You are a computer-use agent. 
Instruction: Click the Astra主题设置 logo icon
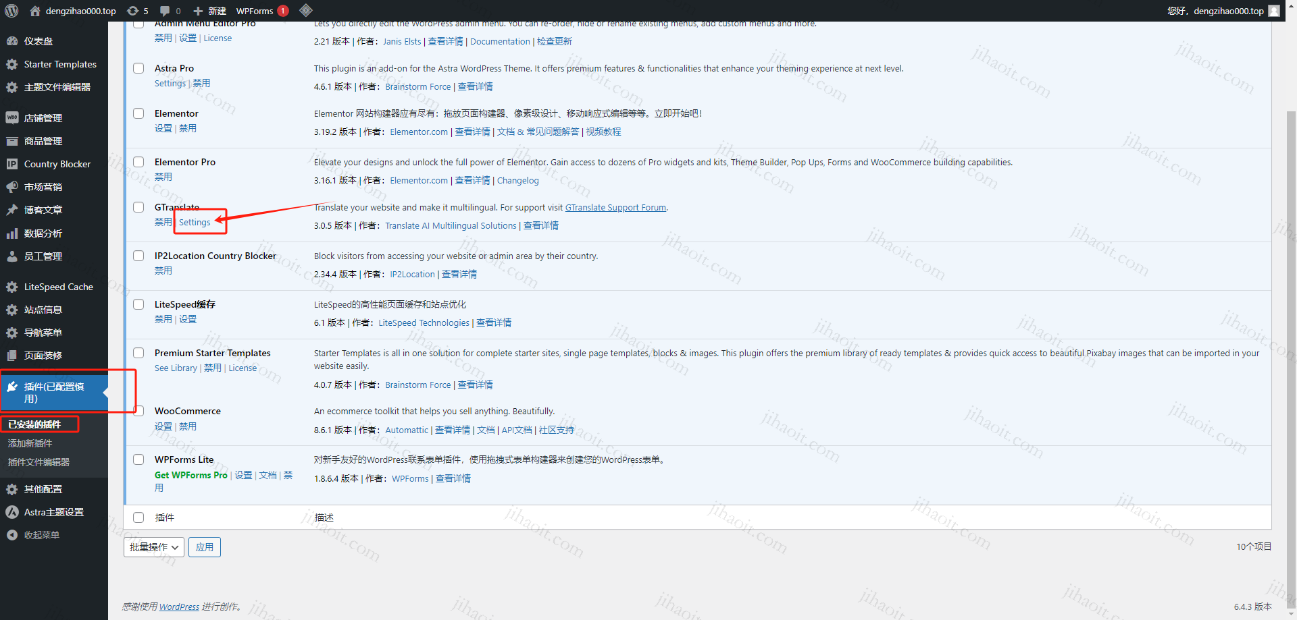(12, 512)
